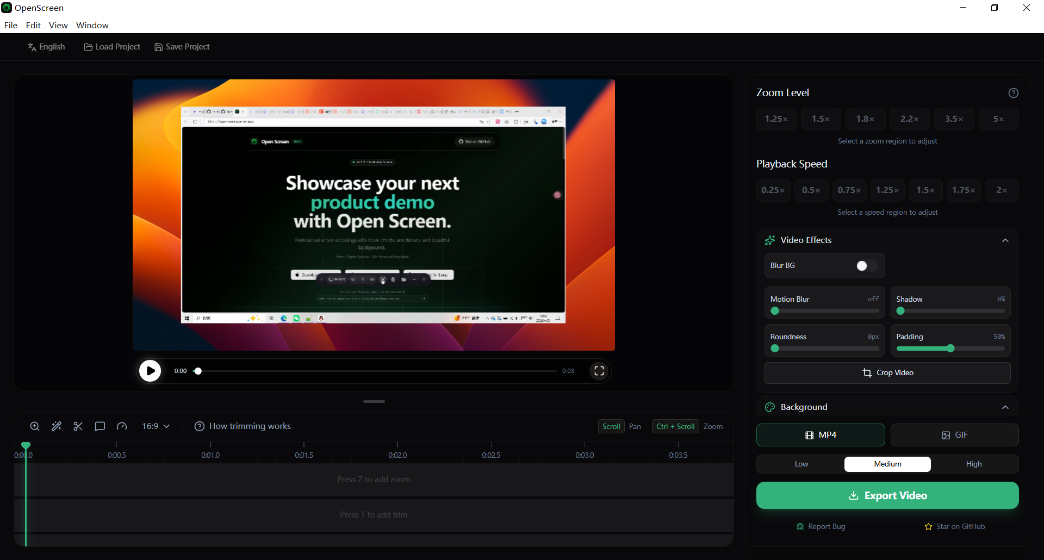This screenshot has height=560, width=1044.
Task: Choose 3.5× zoom level
Action: tap(954, 119)
